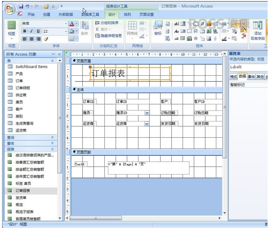Select the line control tool
269x229 pixels.
[190, 24]
